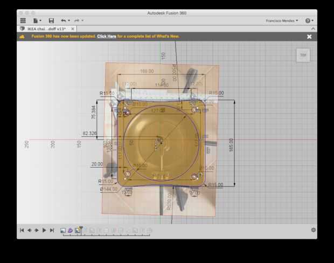Jump to the timeline beginning
The height and width of the screenshot is (263, 334).
click(22, 230)
